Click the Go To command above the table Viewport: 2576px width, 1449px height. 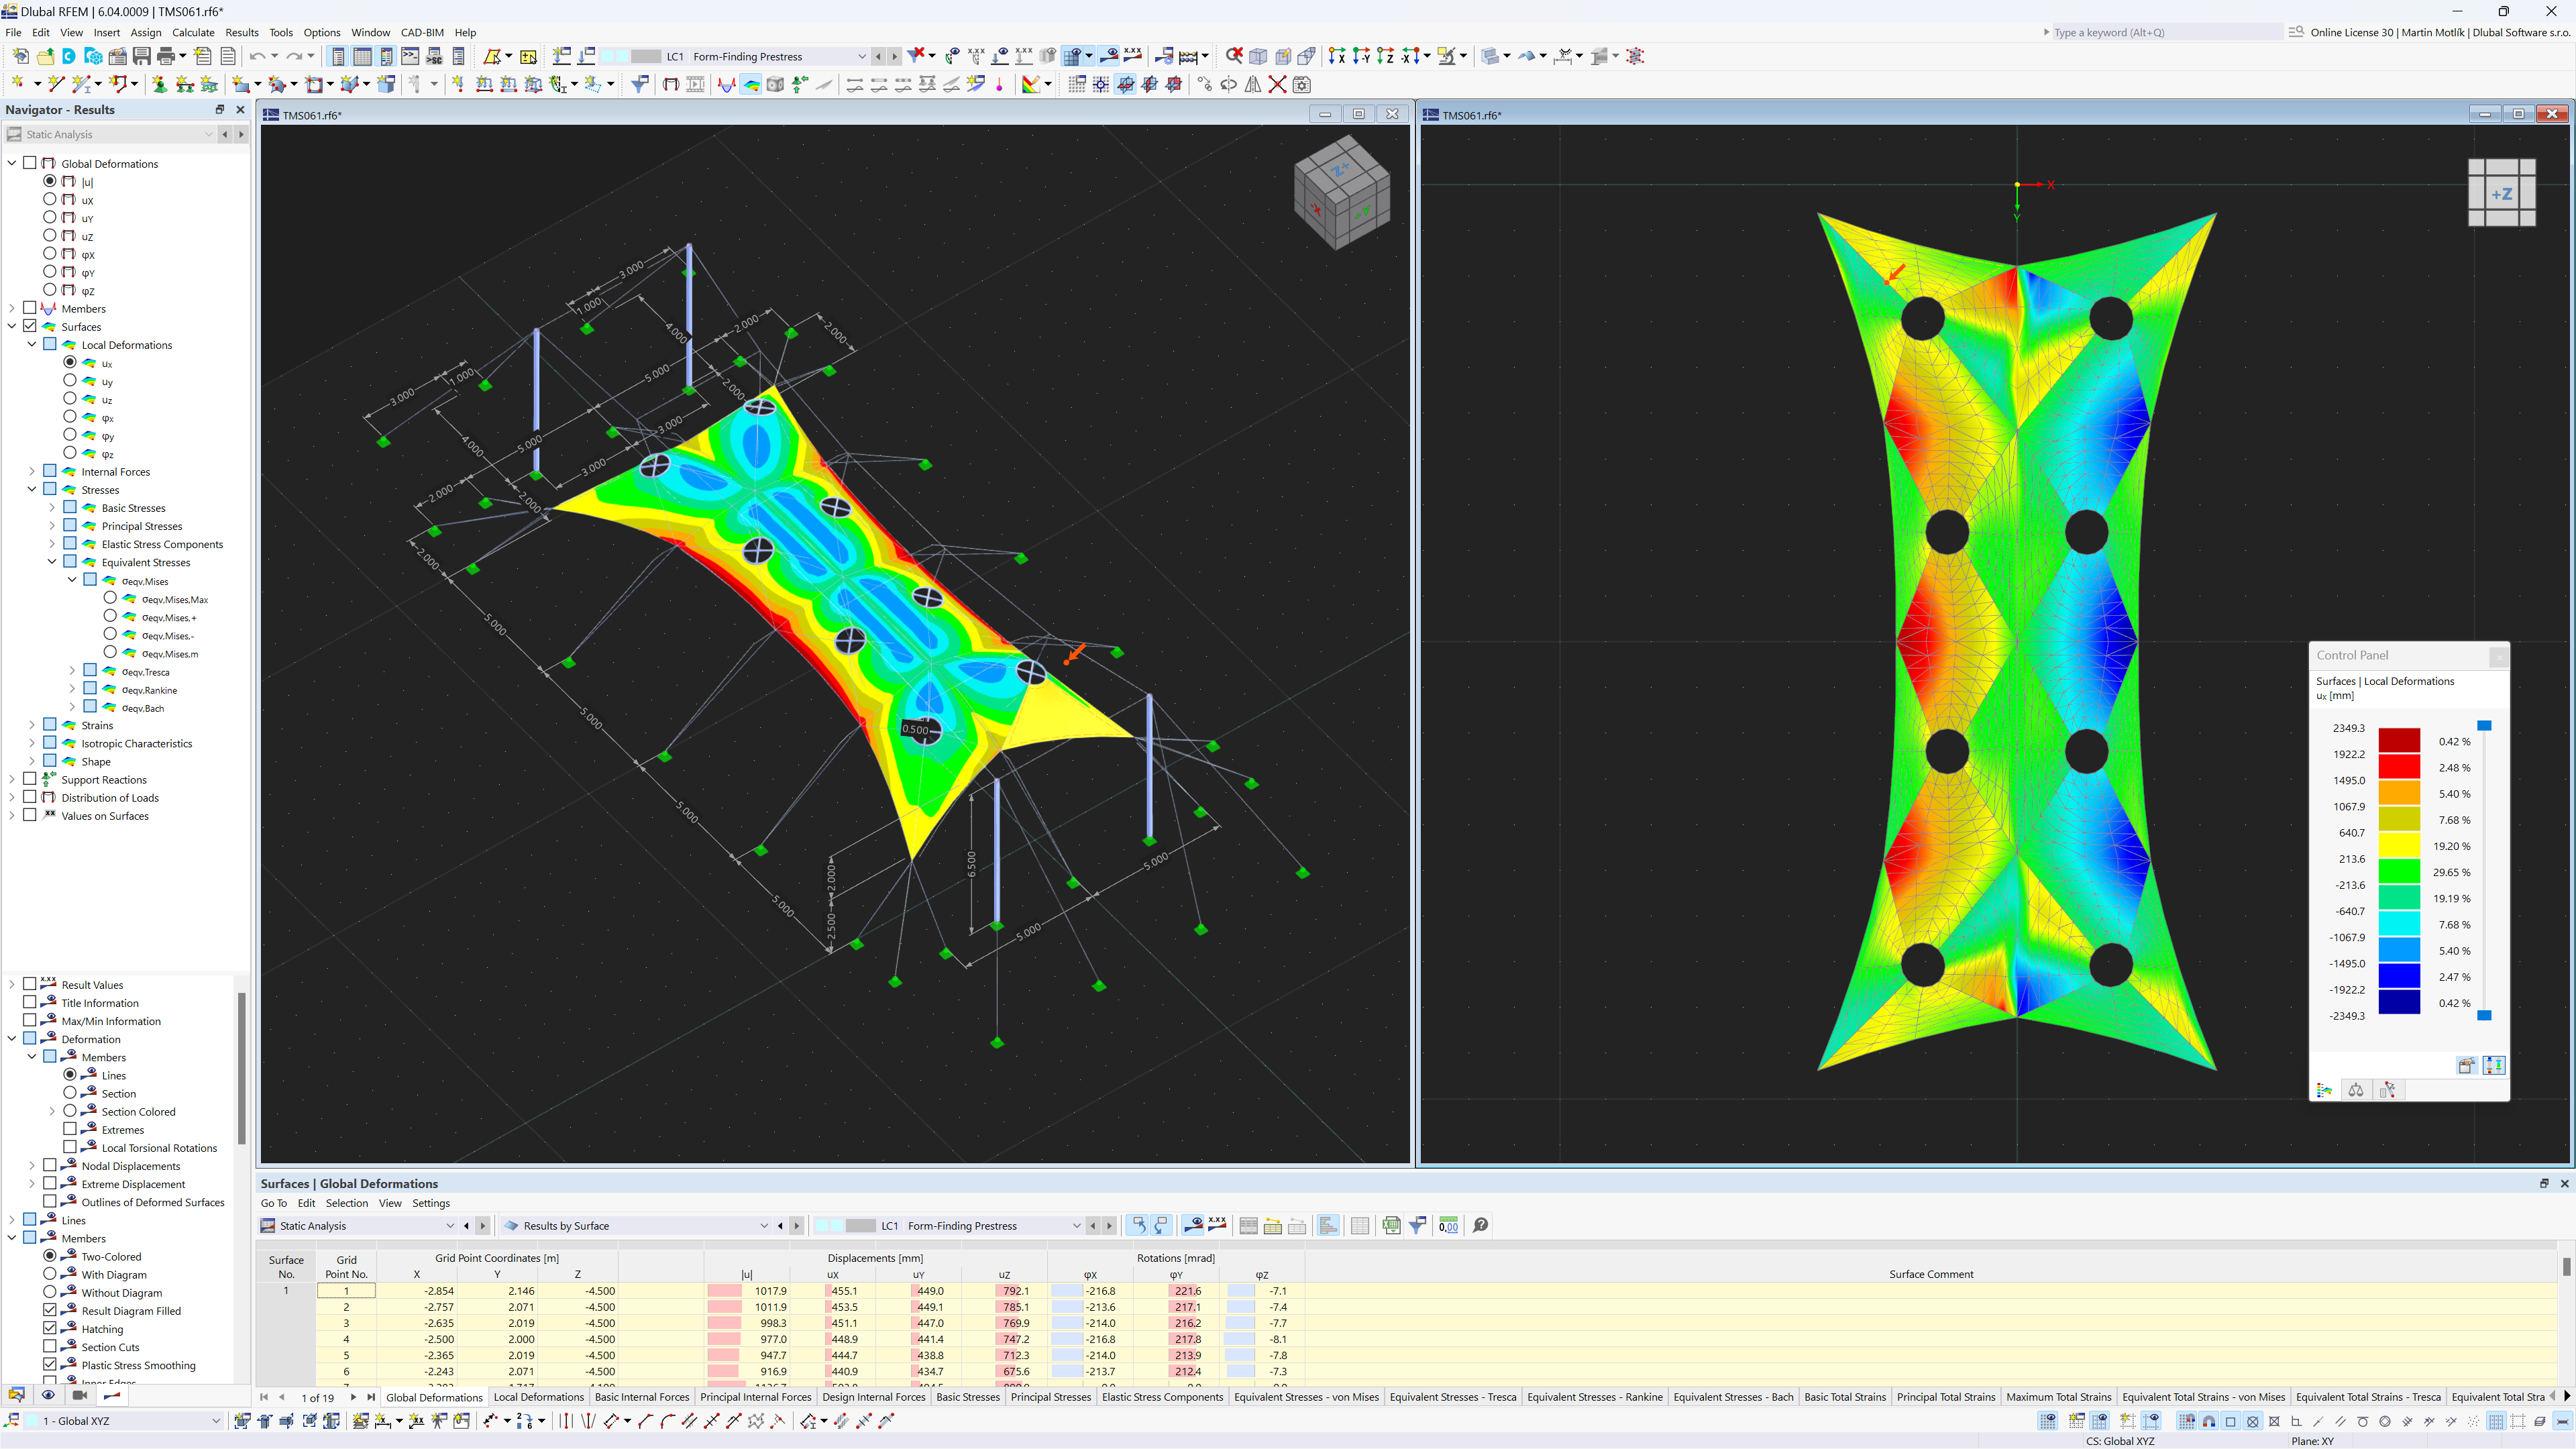tap(273, 1203)
